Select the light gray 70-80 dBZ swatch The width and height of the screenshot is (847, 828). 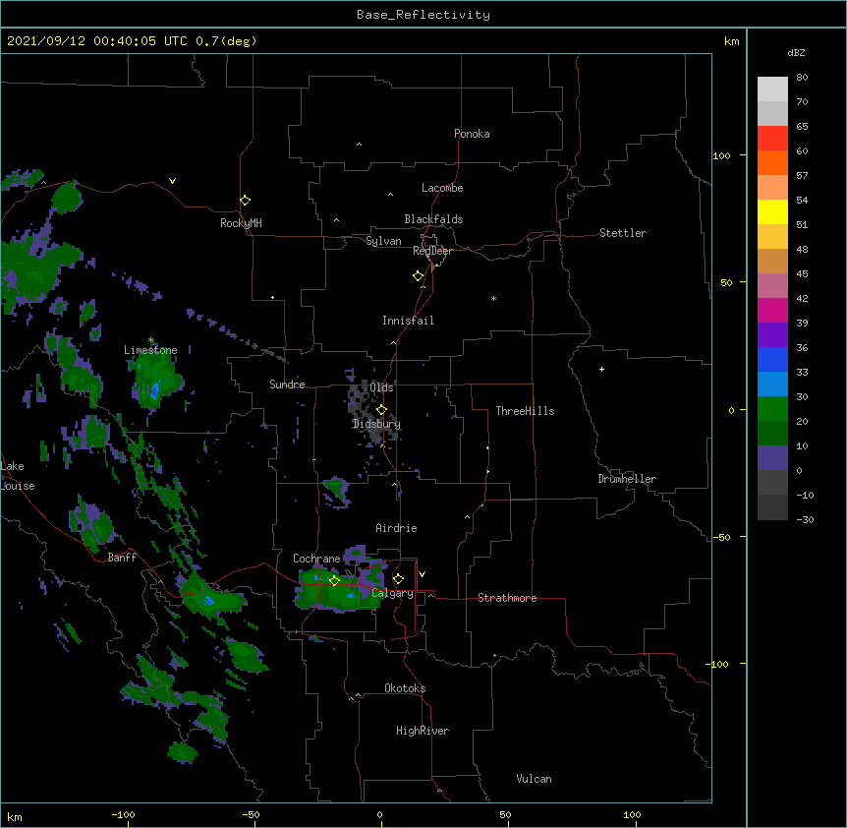(x=772, y=89)
